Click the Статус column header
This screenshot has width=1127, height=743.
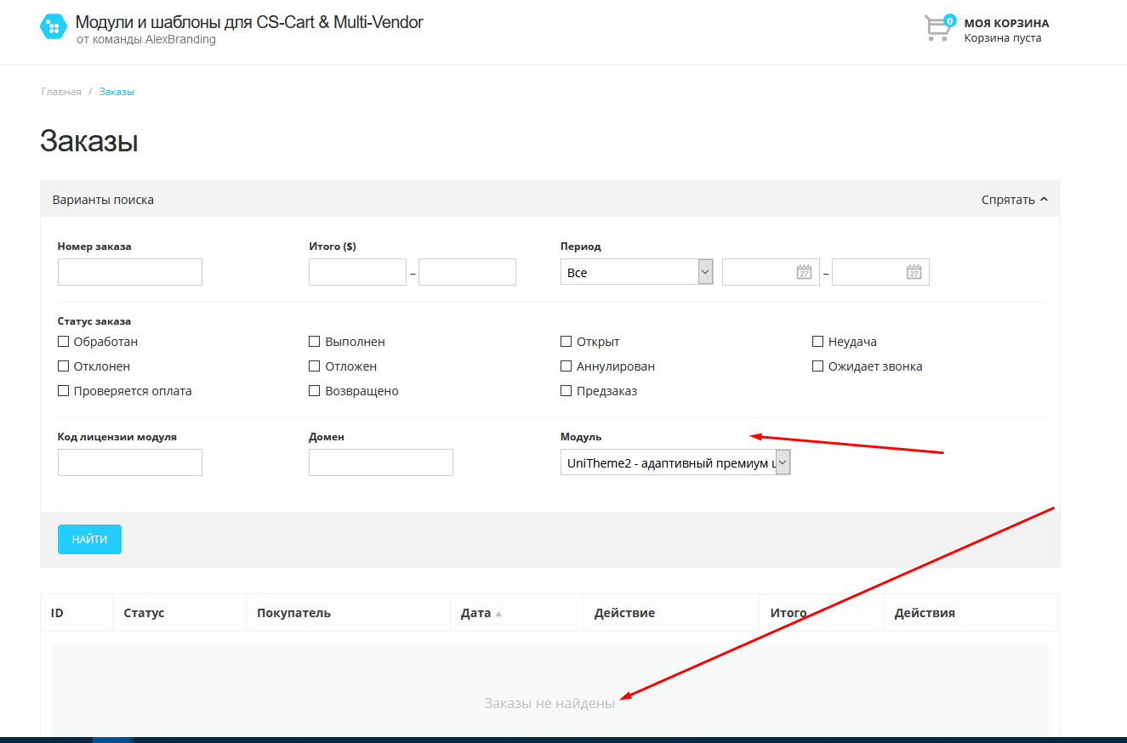point(144,613)
